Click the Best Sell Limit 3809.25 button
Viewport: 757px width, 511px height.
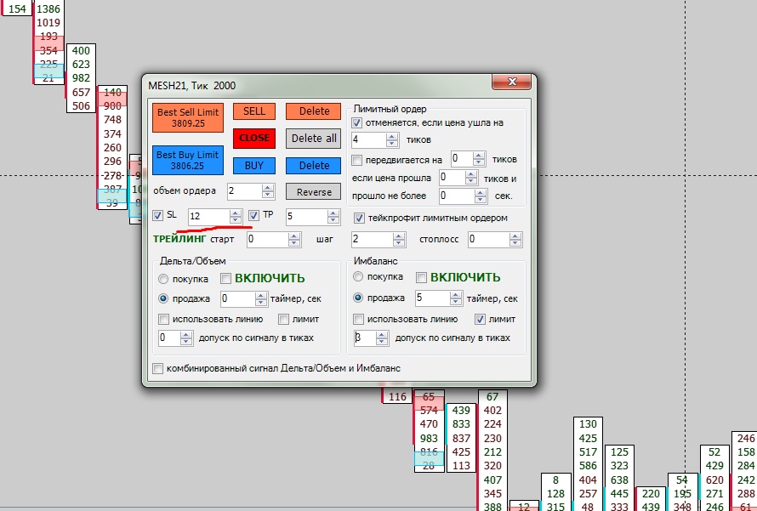click(x=188, y=117)
